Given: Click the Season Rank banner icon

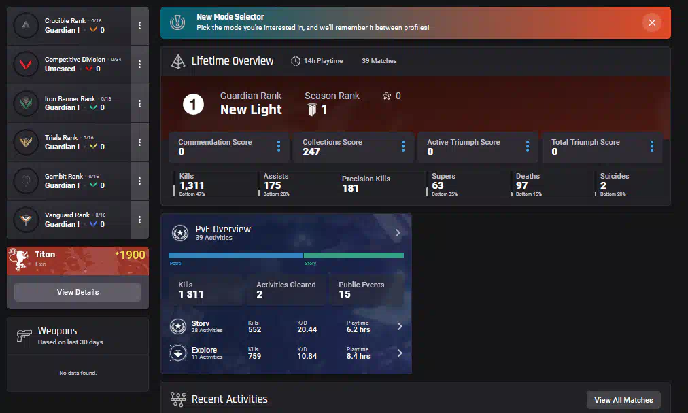Looking at the screenshot, I should (x=312, y=109).
